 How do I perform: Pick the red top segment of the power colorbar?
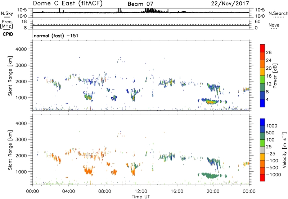click(x=262, y=48)
